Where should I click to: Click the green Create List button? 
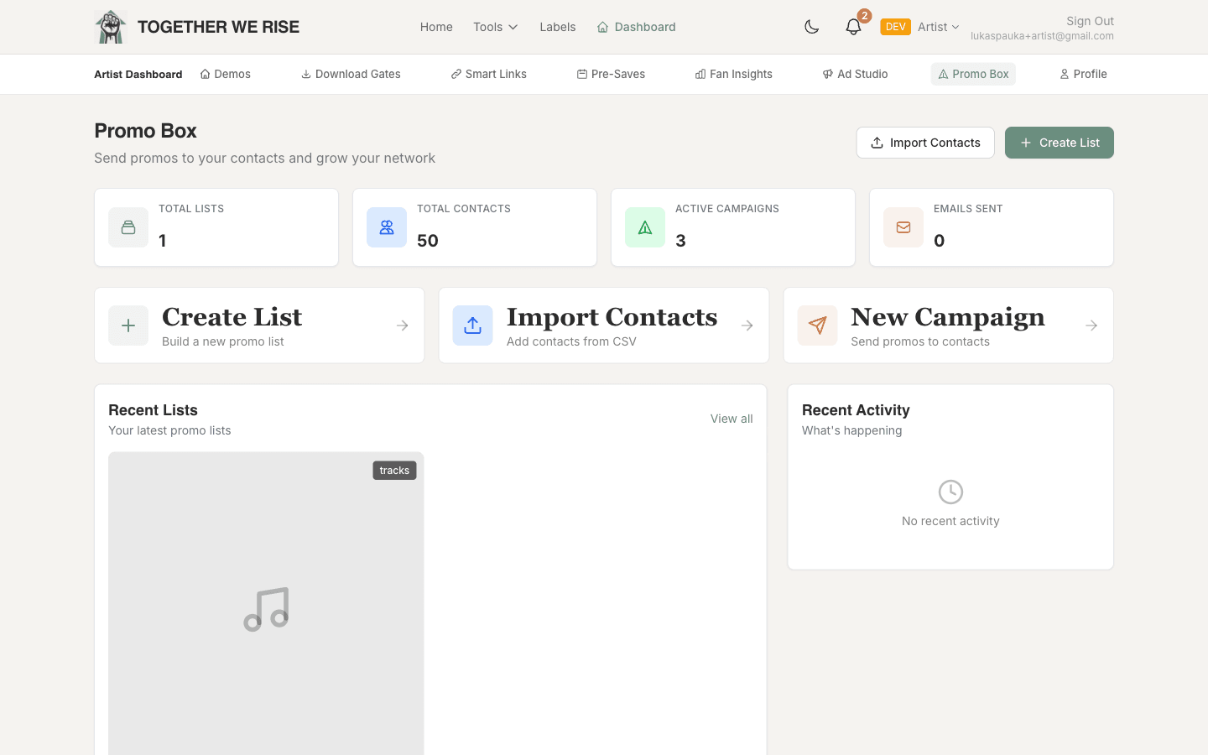coord(1059,143)
